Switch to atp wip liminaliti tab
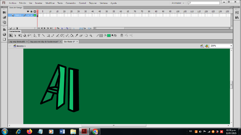 (17, 41)
